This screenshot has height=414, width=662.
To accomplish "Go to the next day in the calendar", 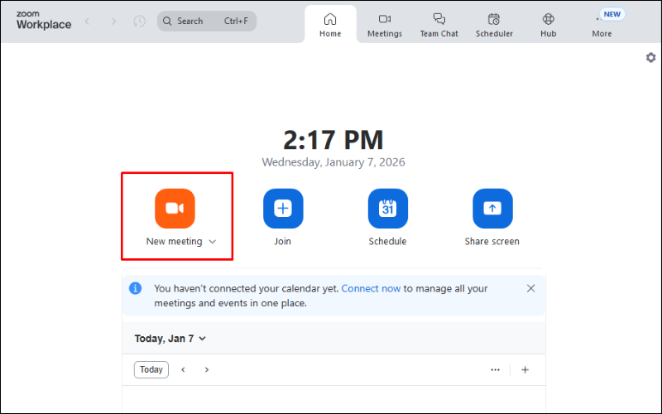I will coord(206,369).
